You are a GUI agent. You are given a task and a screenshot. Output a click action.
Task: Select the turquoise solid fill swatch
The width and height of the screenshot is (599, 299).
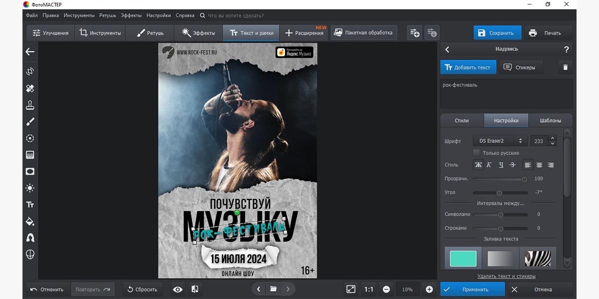tap(463, 258)
